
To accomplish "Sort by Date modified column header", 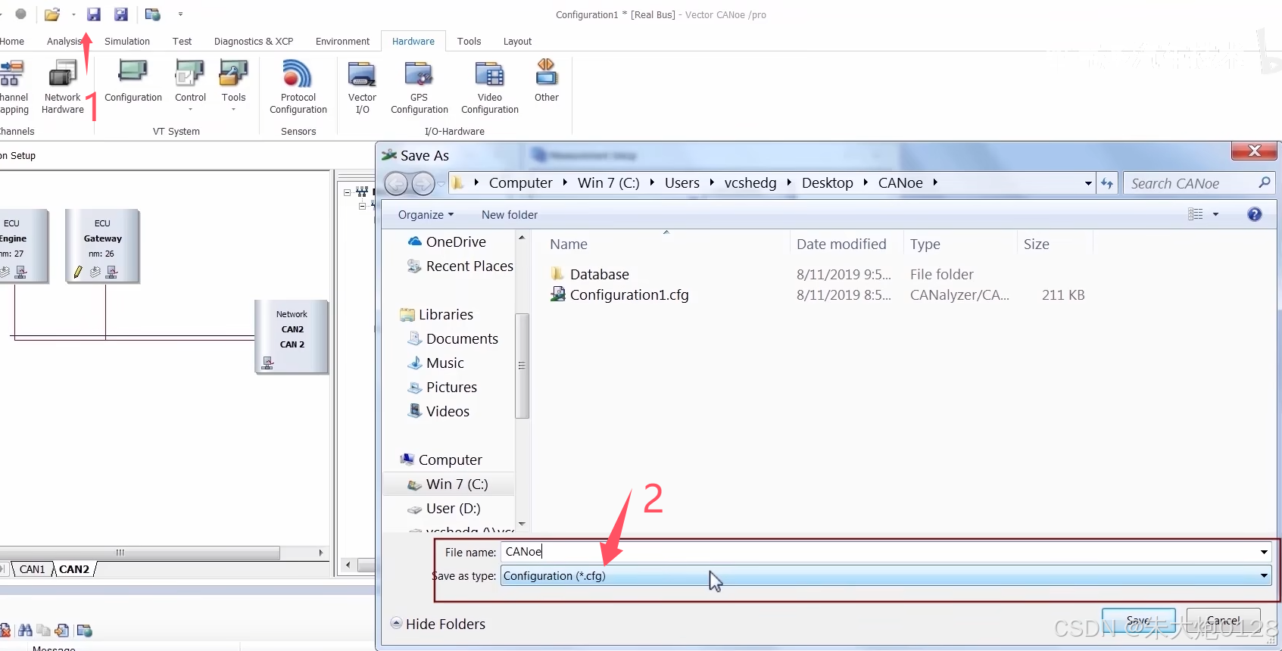I will (x=841, y=244).
